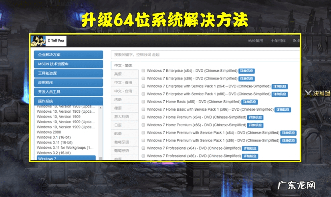Click the keyword search input box
The width and height of the screenshot is (331, 197).
pyautogui.click(x=204, y=55)
